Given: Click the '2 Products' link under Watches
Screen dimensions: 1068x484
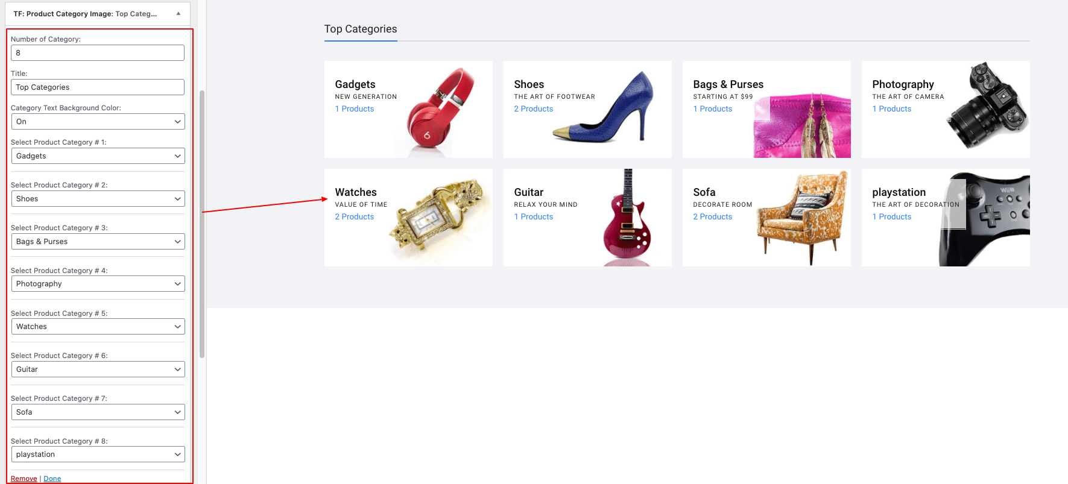Looking at the screenshot, I should 355,217.
